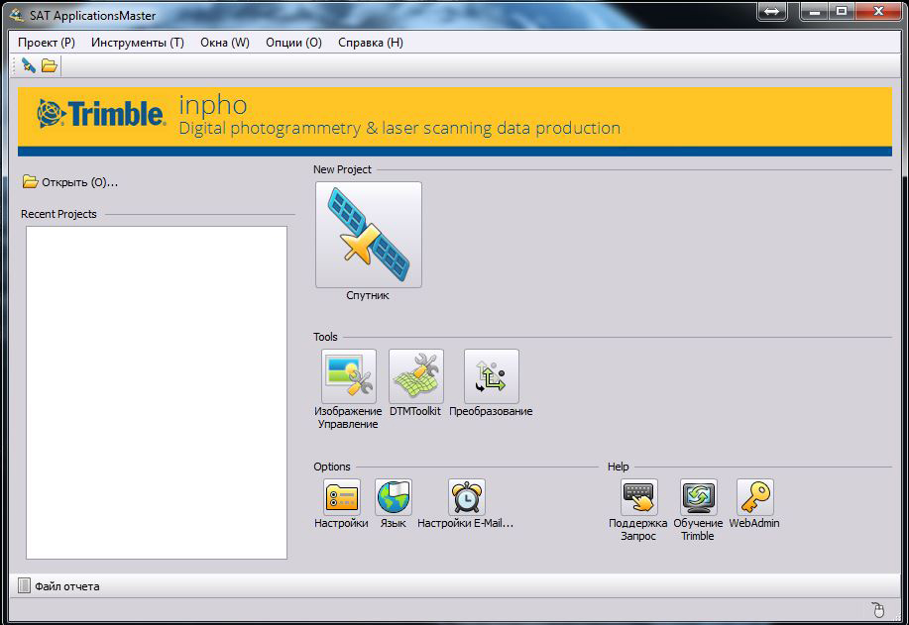Choose Язык language option

click(394, 497)
